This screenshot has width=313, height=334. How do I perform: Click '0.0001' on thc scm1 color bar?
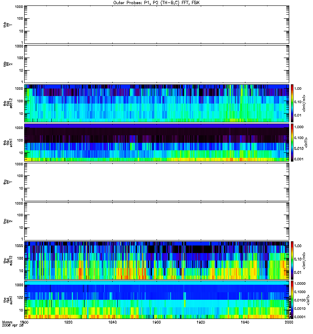(300, 317)
